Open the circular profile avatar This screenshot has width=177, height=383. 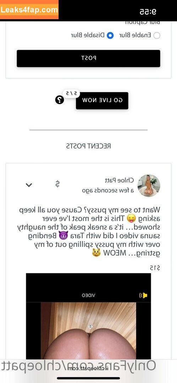149,185
